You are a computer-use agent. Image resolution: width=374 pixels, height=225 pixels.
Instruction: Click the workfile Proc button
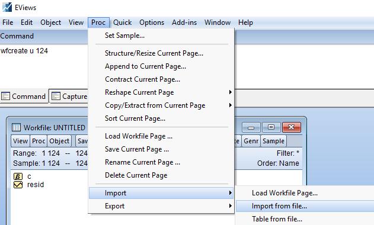(x=39, y=141)
